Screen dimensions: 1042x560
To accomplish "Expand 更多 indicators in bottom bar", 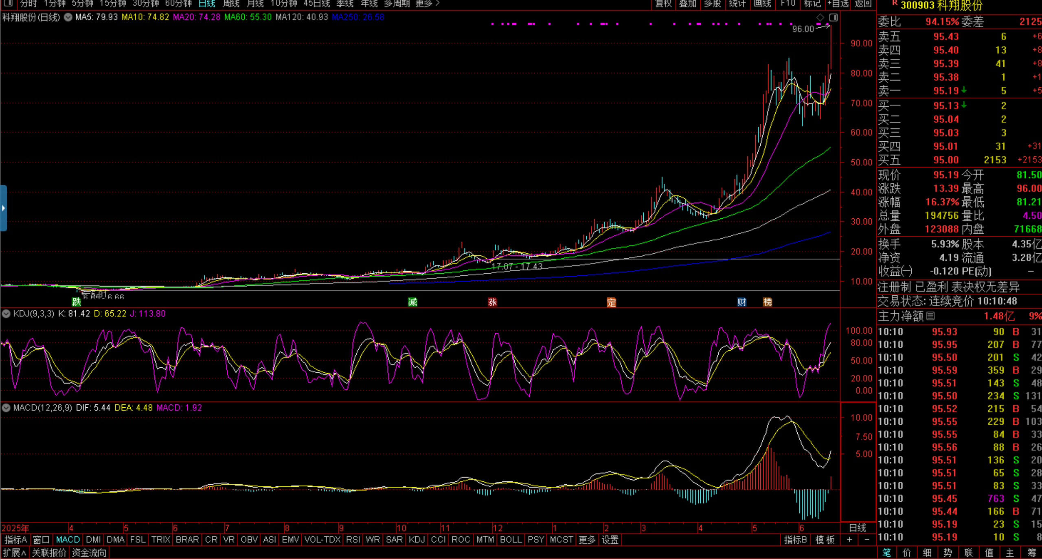I will [x=587, y=540].
